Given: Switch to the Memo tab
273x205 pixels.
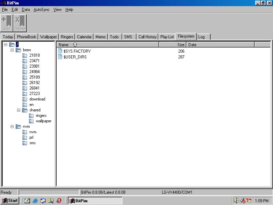Looking at the screenshot, I should pos(100,37).
